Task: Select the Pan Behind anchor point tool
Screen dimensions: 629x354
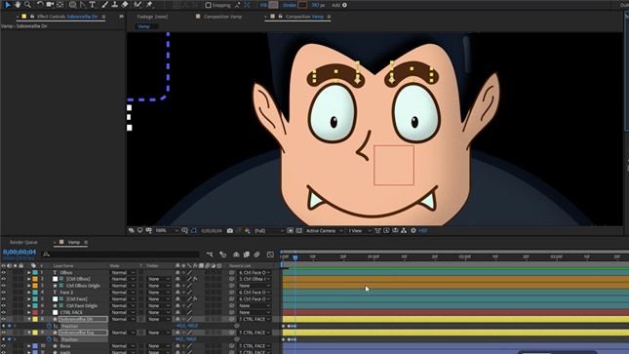Action: click(60, 5)
